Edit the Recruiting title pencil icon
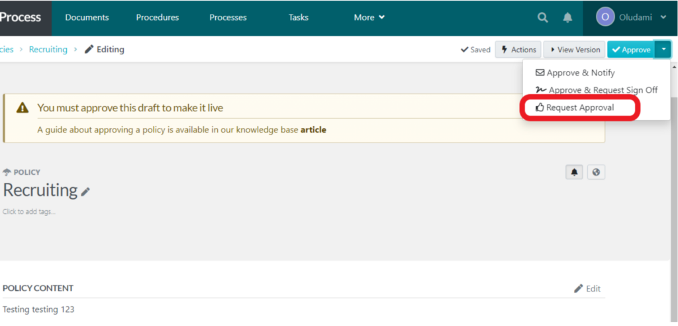This screenshot has height=326, width=678. [85, 191]
